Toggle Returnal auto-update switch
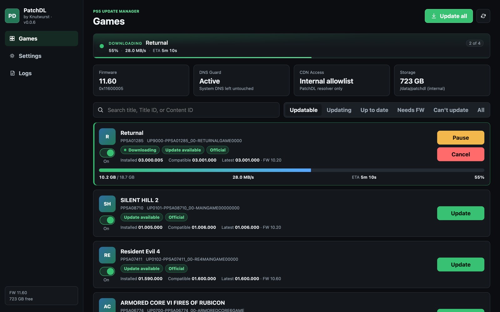 107,153
